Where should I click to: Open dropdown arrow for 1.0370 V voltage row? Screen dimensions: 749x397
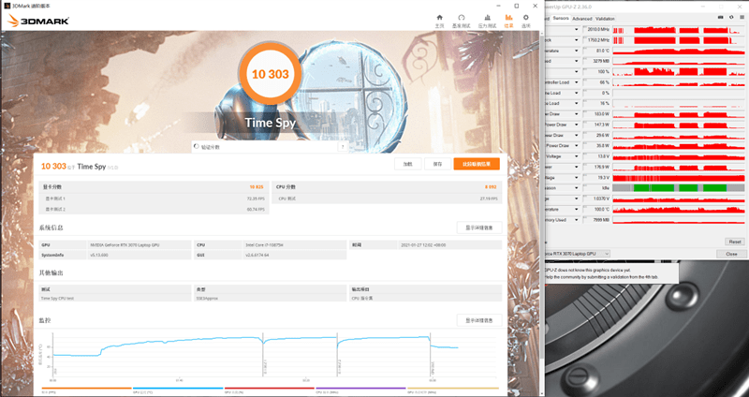point(577,198)
